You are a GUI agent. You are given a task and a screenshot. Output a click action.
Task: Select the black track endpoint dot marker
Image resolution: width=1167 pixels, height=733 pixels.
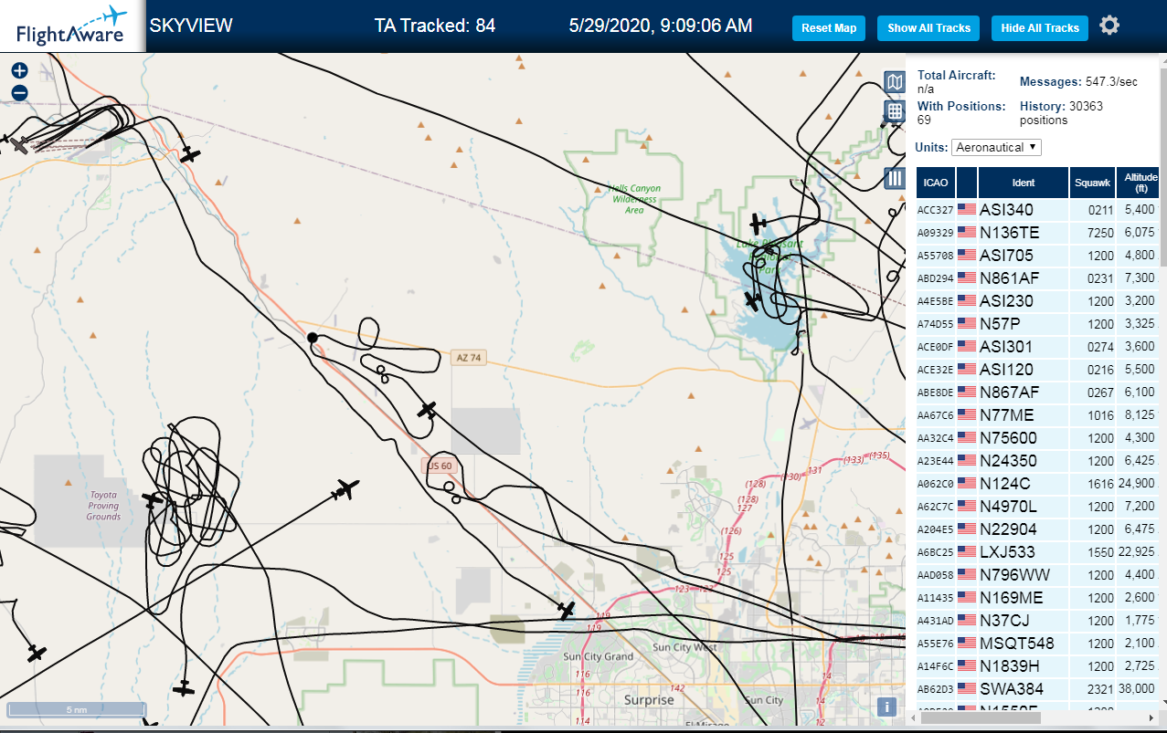click(x=313, y=338)
